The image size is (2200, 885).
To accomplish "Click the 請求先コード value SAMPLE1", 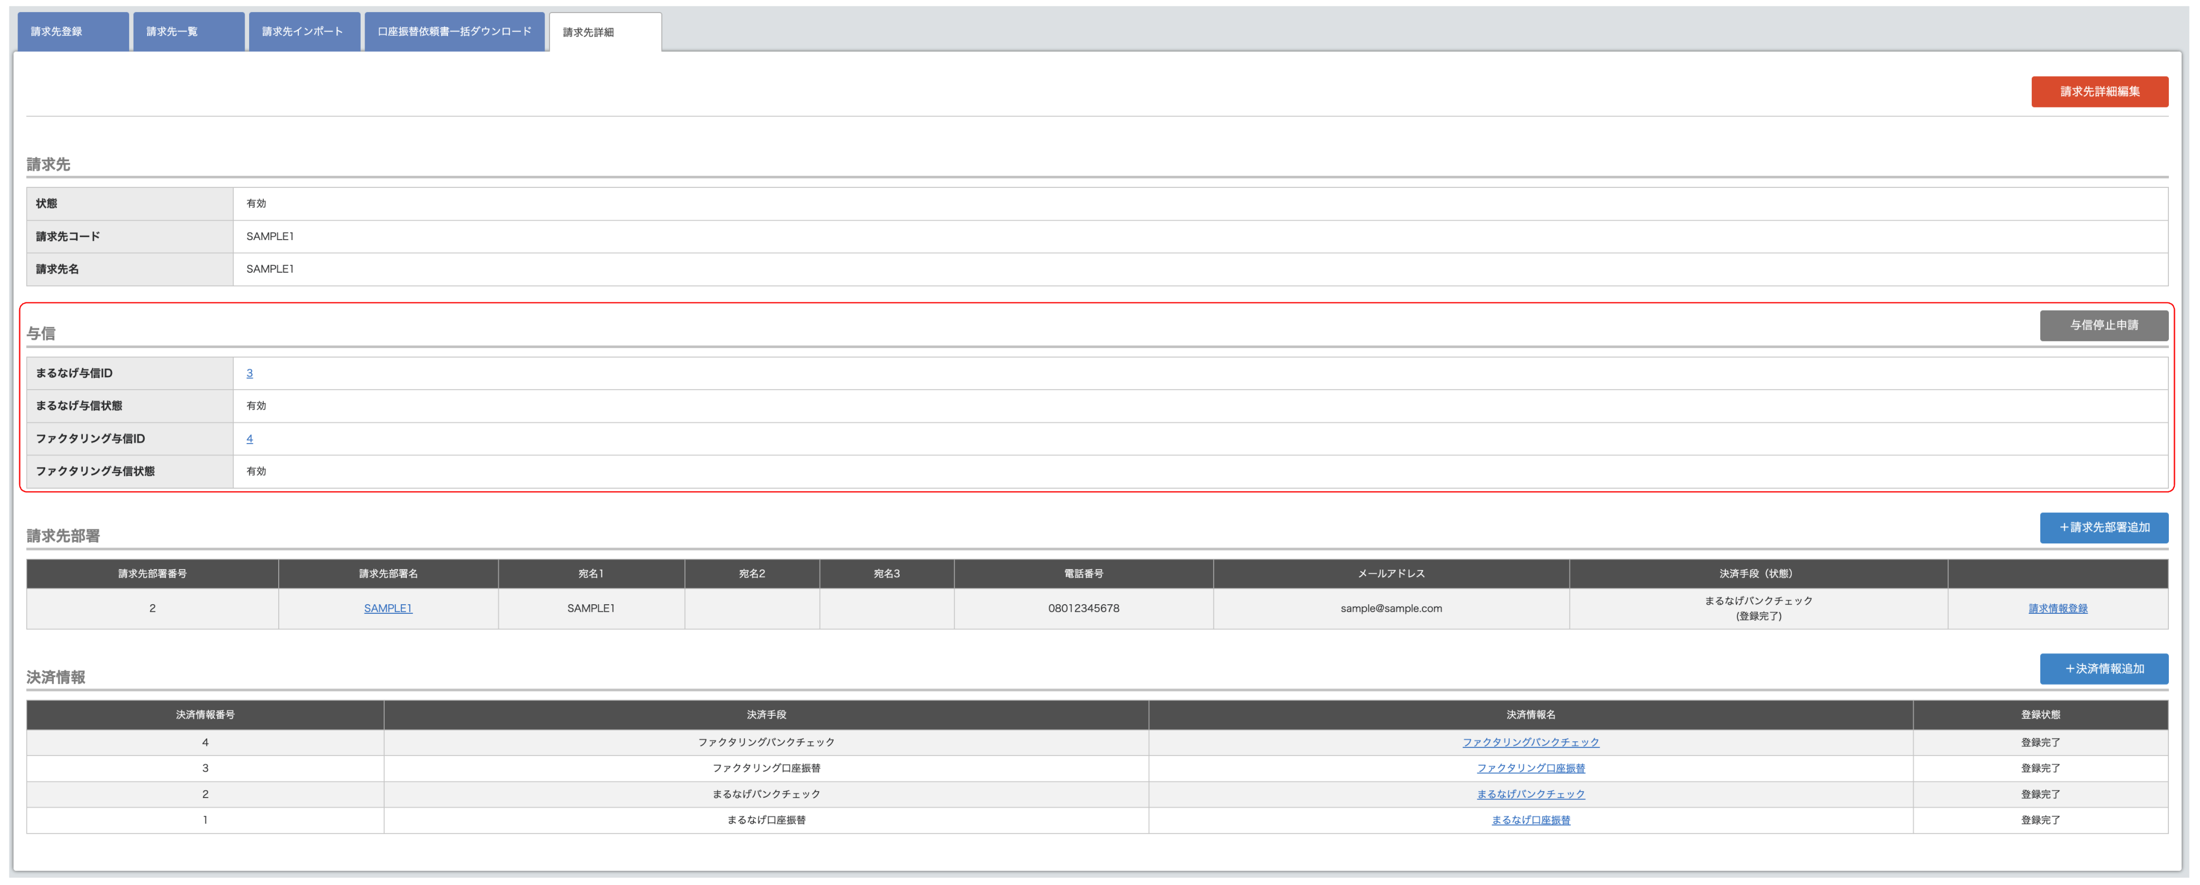I will (270, 237).
